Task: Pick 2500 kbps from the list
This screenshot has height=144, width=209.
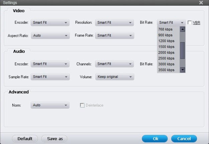Action: [169, 58]
